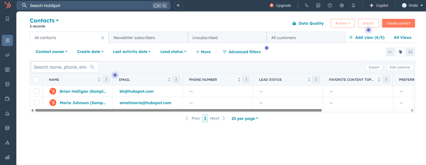Close the All contacts tab with X
The width and height of the screenshot is (426, 165).
coord(102,38)
